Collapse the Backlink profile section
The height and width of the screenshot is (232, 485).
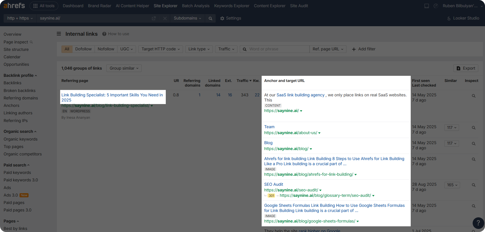(20, 75)
